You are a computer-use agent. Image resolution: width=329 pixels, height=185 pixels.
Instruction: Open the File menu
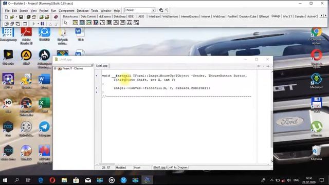click(x=7, y=11)
